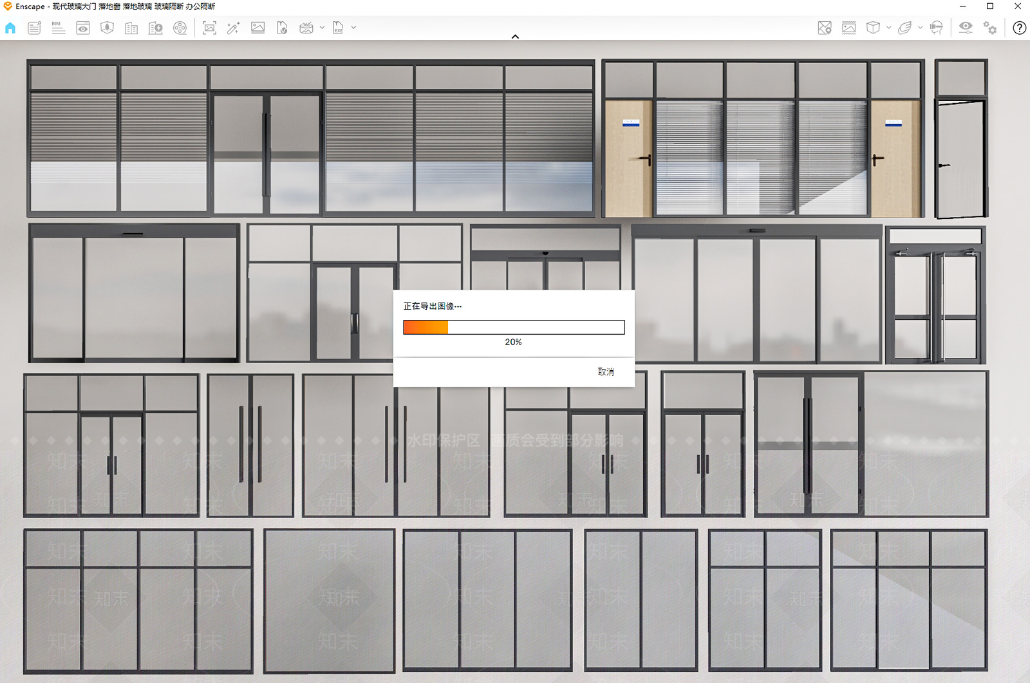This screenshot has height=683, width=1030.
Task: Click the magic wand toolbar icon
Action: point(233,28)
